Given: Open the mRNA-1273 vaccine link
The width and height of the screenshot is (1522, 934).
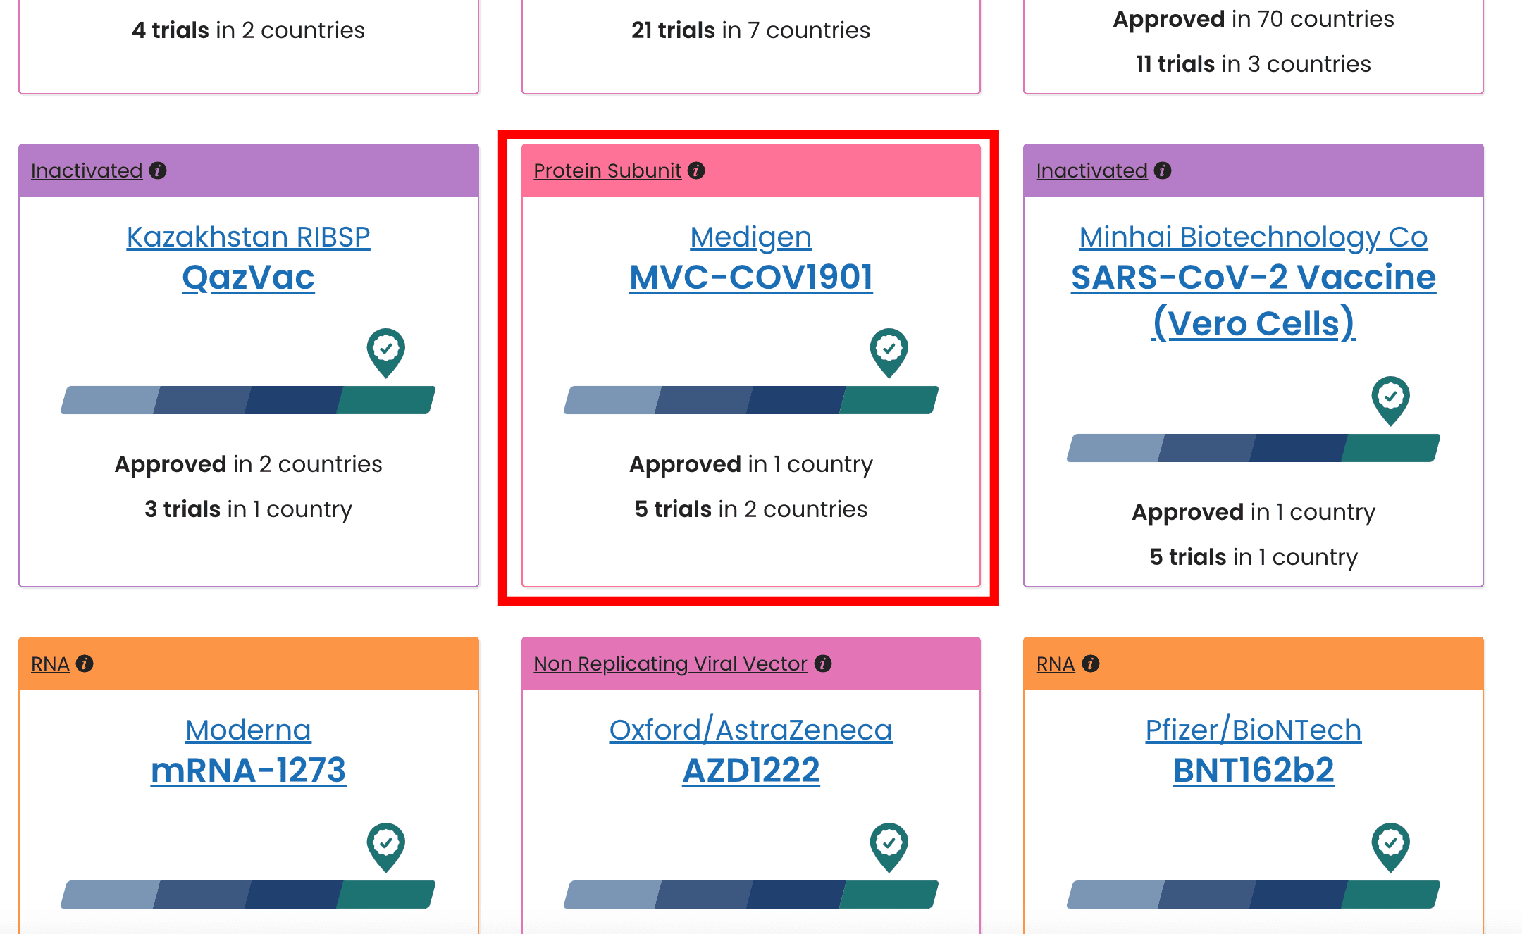Looking at the screenshot, I should tap(248, 771).
